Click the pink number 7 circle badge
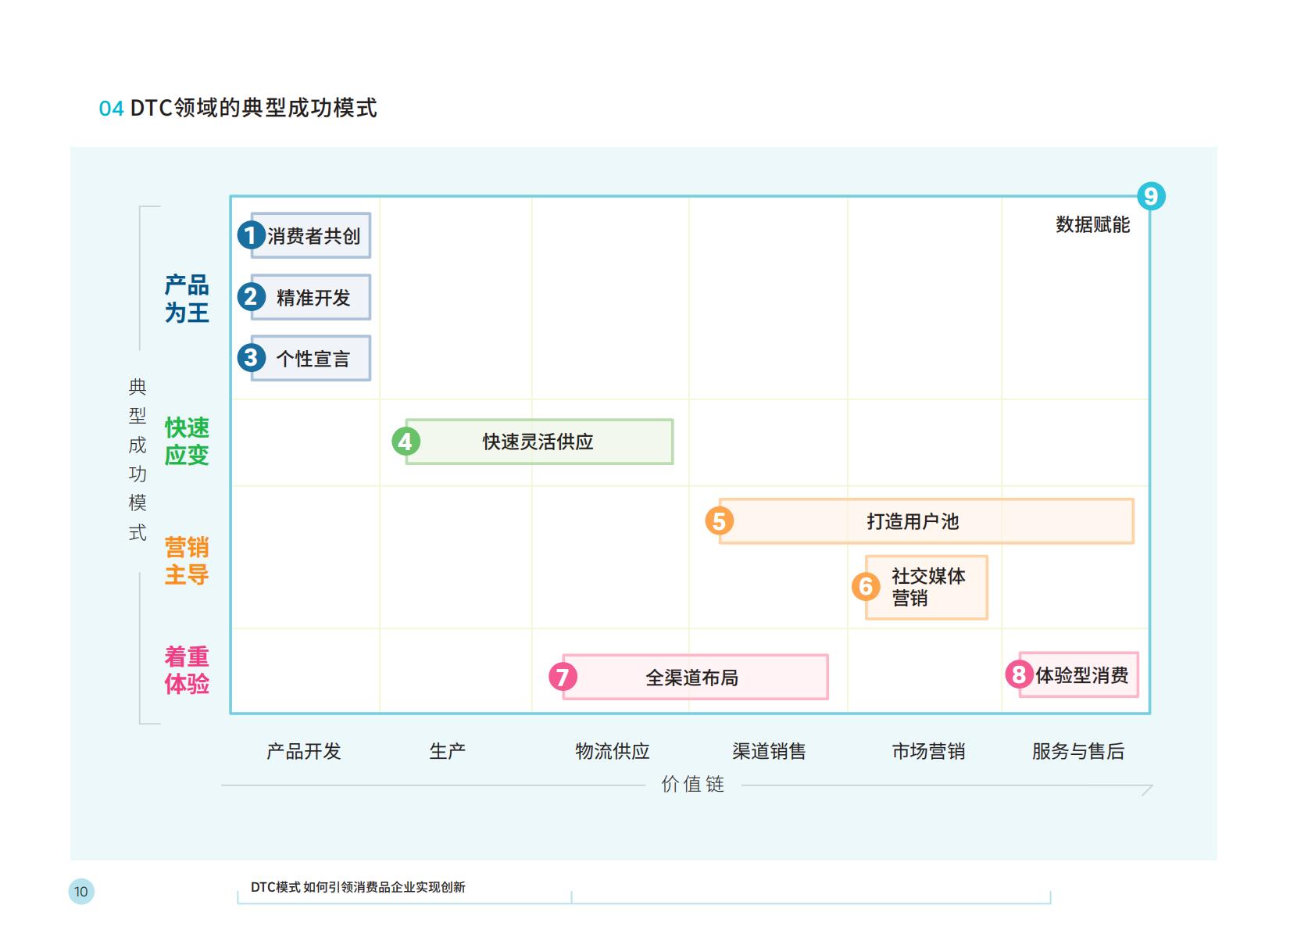Screen dimensions: 1315x930 [x=563, y=677]
